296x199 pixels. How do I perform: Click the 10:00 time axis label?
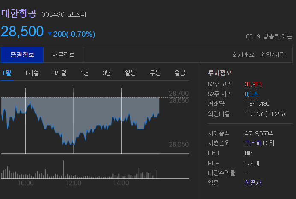(26, 183)
